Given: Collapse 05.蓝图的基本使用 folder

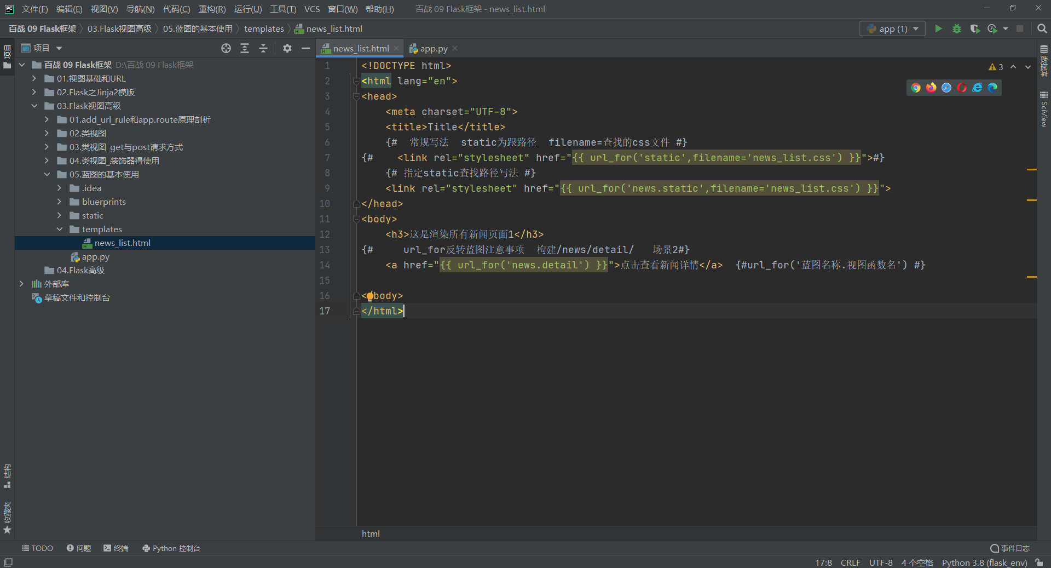Looking at the screenshot, I should click(47, 175).
